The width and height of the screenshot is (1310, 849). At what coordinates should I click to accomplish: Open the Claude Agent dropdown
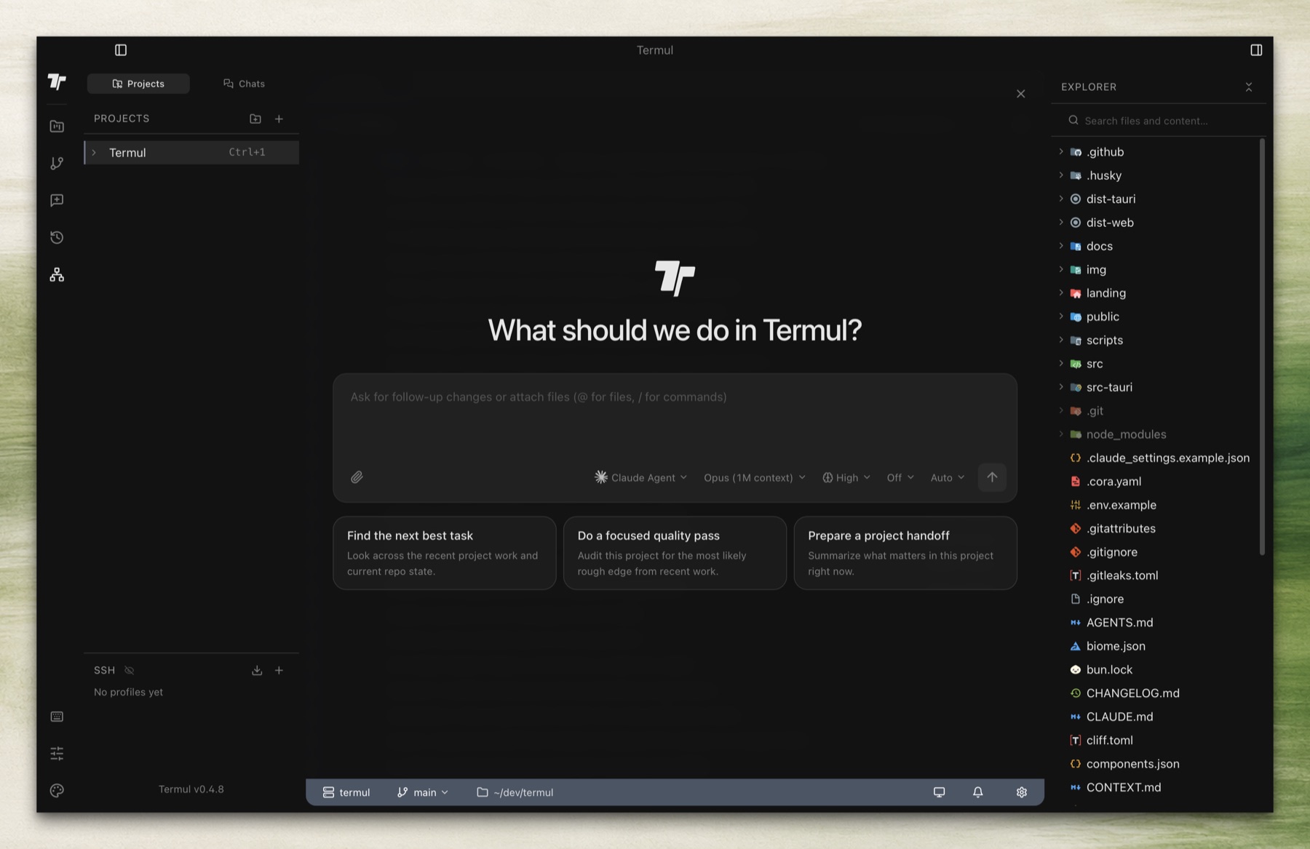(x=641, y=477)
